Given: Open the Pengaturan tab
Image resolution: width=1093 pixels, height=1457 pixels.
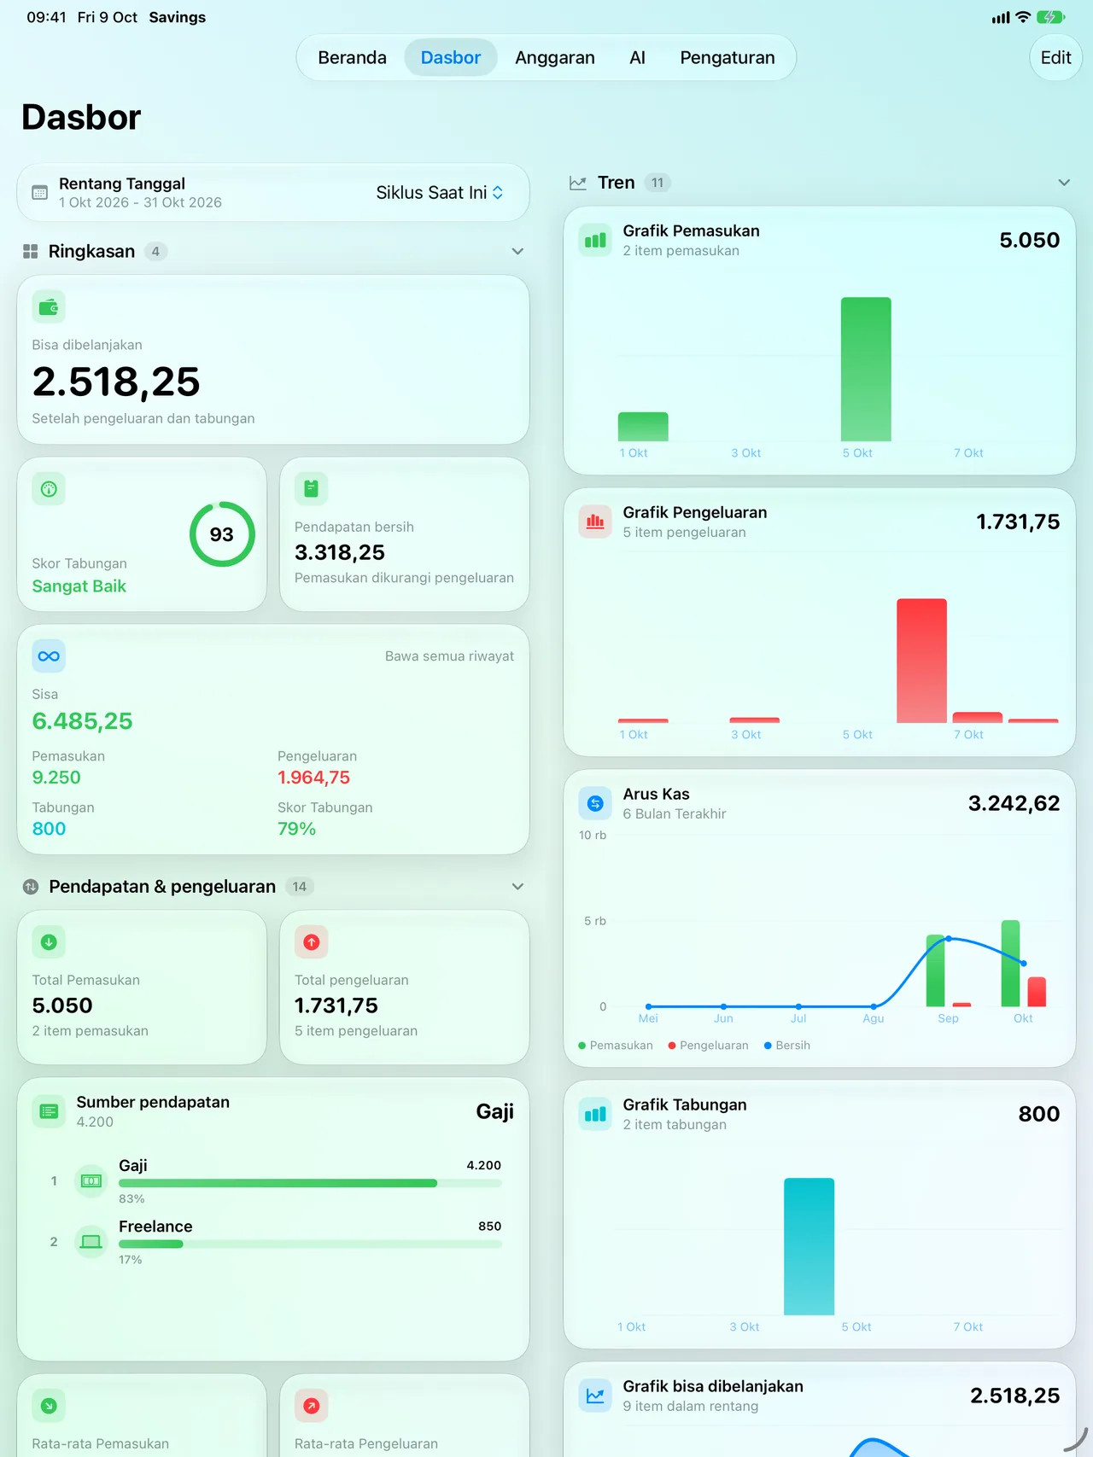Looking at the screenshot, I should (728, 58).
